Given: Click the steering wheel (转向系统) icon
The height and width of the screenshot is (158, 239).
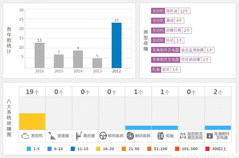Looking at the screenshot, I should tap(103, 136).
